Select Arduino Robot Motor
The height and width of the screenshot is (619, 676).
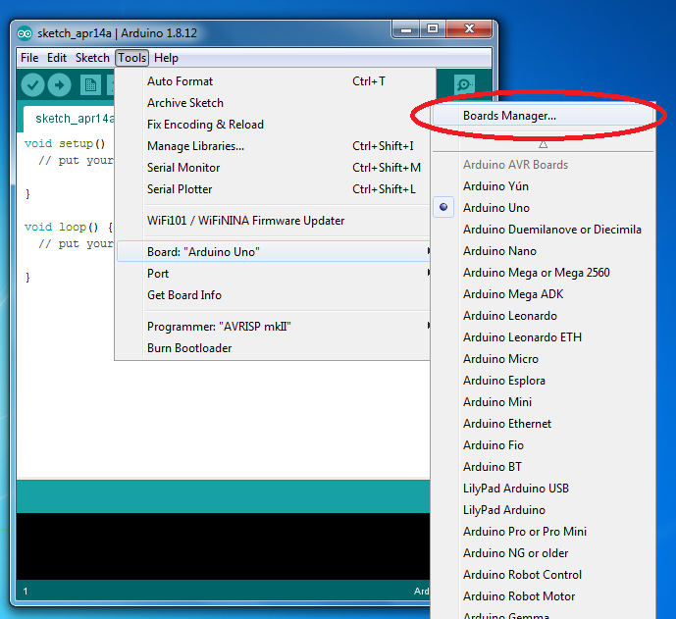click(x=543, y=595)
